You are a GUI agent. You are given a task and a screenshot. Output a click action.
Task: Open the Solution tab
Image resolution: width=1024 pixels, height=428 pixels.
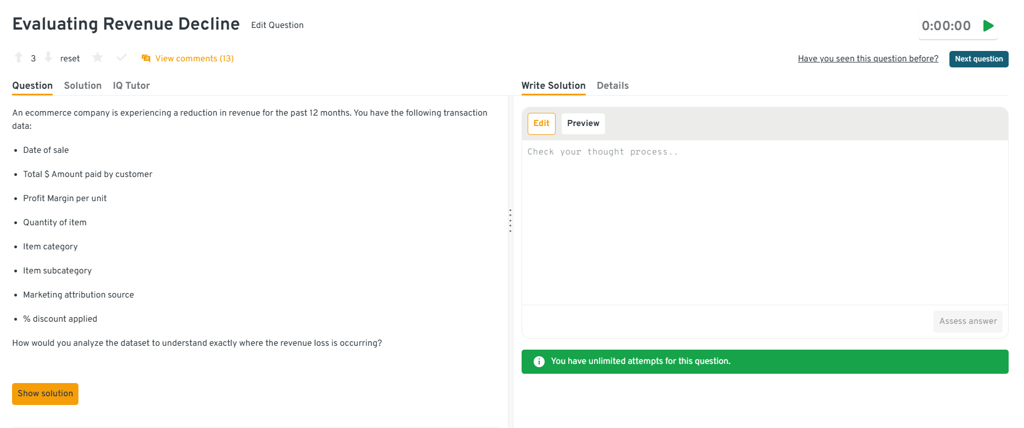[83, 85]
